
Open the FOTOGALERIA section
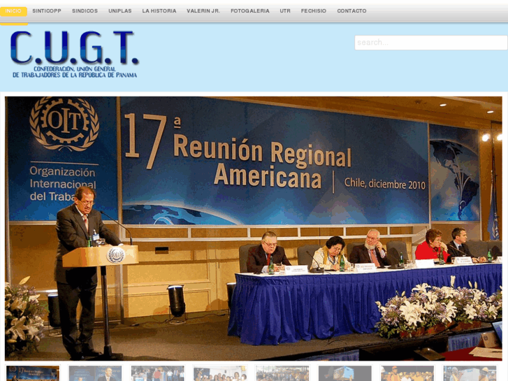coord(249,11)
